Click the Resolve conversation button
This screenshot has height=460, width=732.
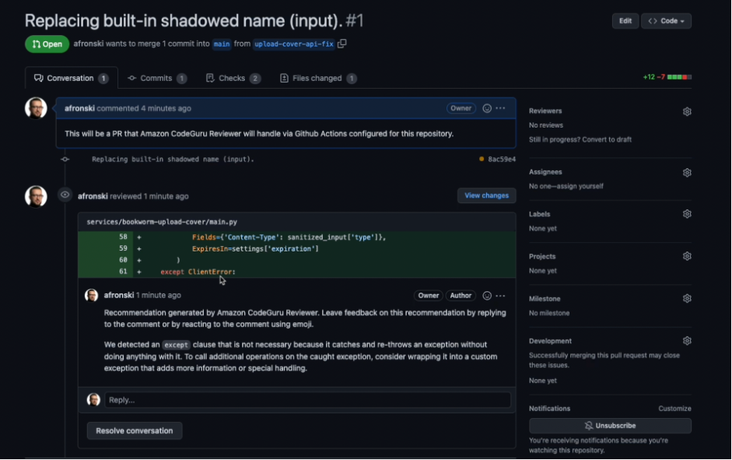click(135, 430)
